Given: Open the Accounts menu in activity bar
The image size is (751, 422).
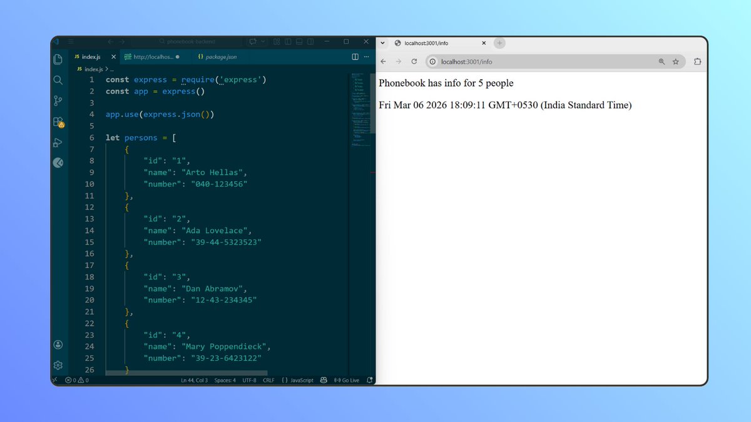Looking at the screenshot, I should tap(58, 344).
